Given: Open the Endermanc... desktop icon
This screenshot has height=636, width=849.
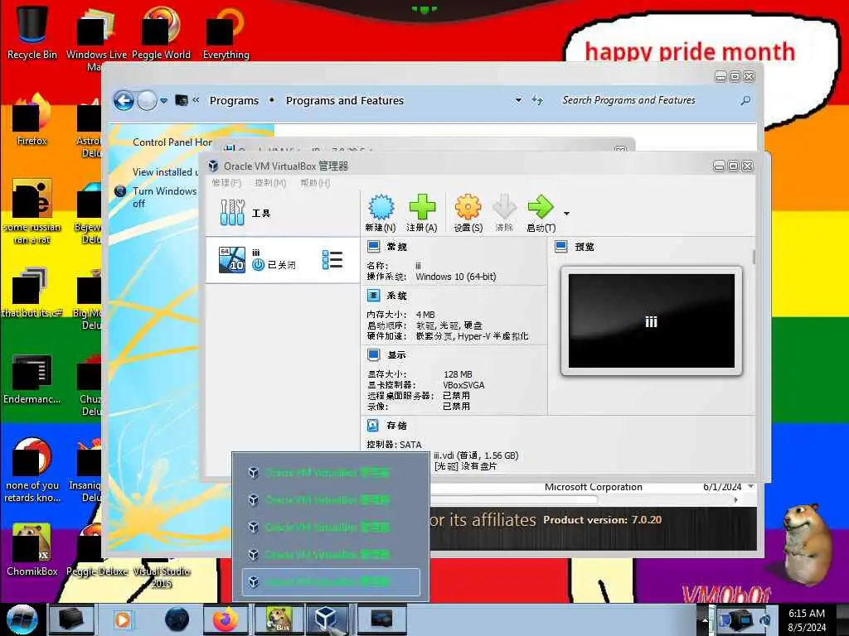Looking at the screenshot, I should click(x=32, y=378).
